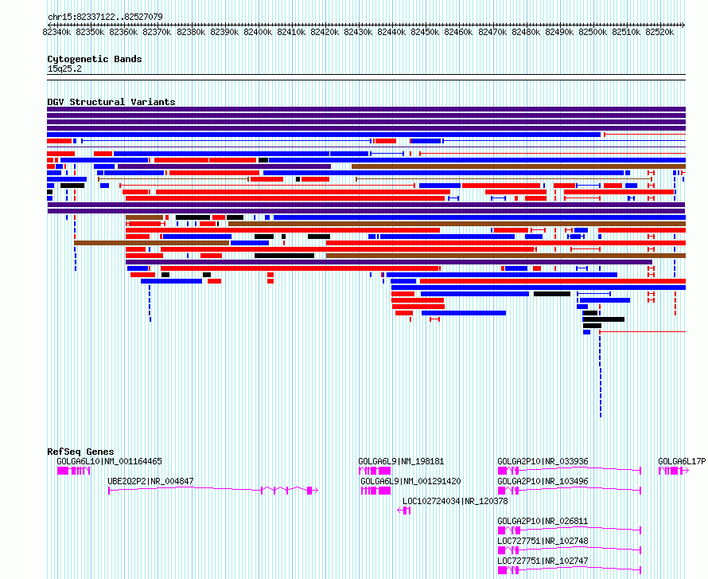This screenshot has height=579, width=708.
Task: Click the 82340k ruler tick label
Action: coord(57,32)
